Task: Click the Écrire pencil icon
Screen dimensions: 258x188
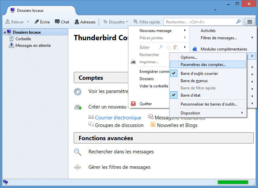Action: click(37, 22)
